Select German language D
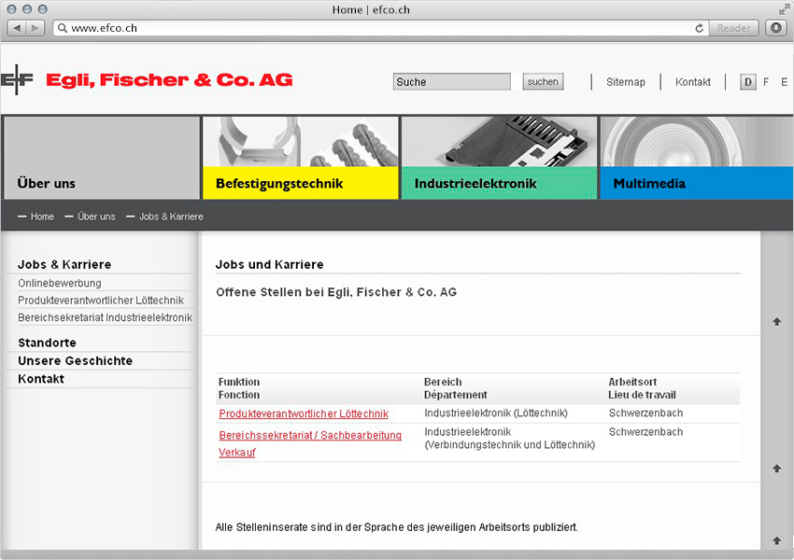Screen dimensions: 794x560 point(748,82)
